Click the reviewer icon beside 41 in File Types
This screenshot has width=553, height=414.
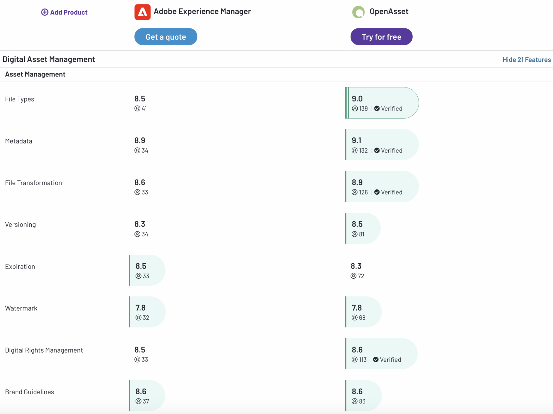(x=137, y=108)
